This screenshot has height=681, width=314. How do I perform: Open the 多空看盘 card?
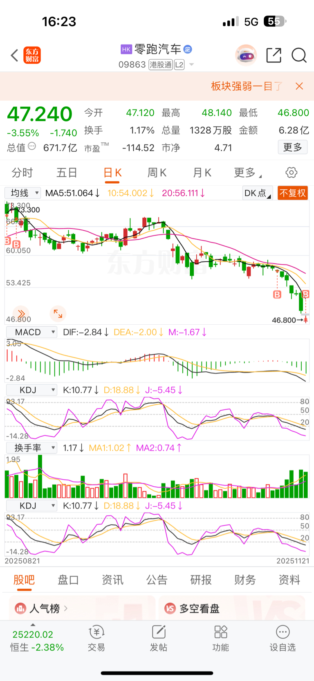tap(232, 608)
